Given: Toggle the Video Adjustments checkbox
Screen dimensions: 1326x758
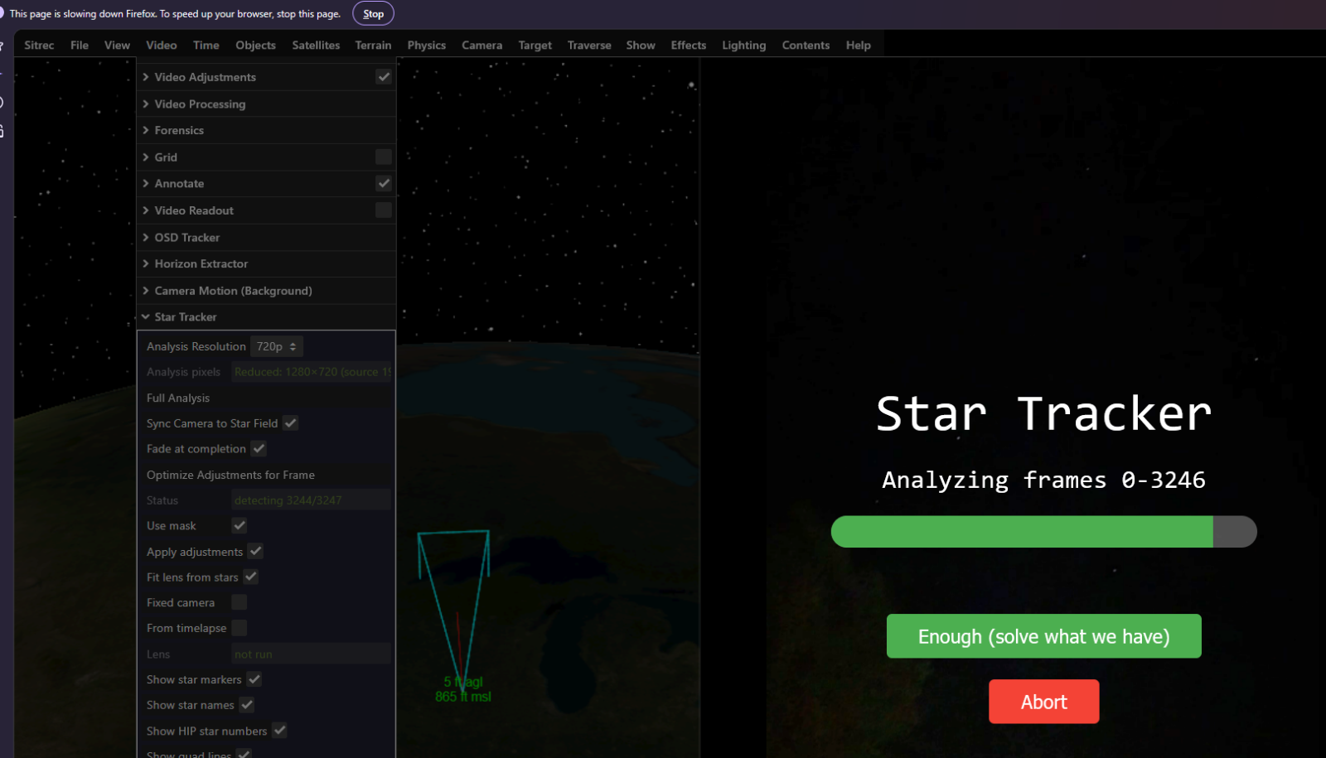Looking at the screenshot, I should [384, 76].
